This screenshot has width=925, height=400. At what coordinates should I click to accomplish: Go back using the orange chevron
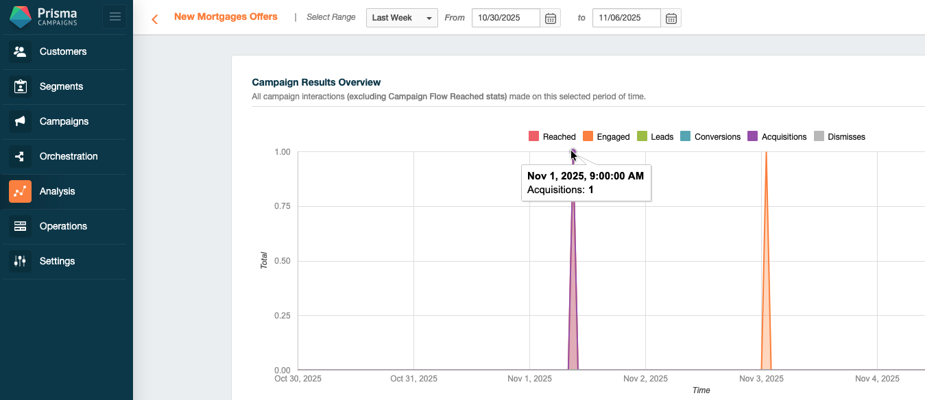[x=155, y=19]
